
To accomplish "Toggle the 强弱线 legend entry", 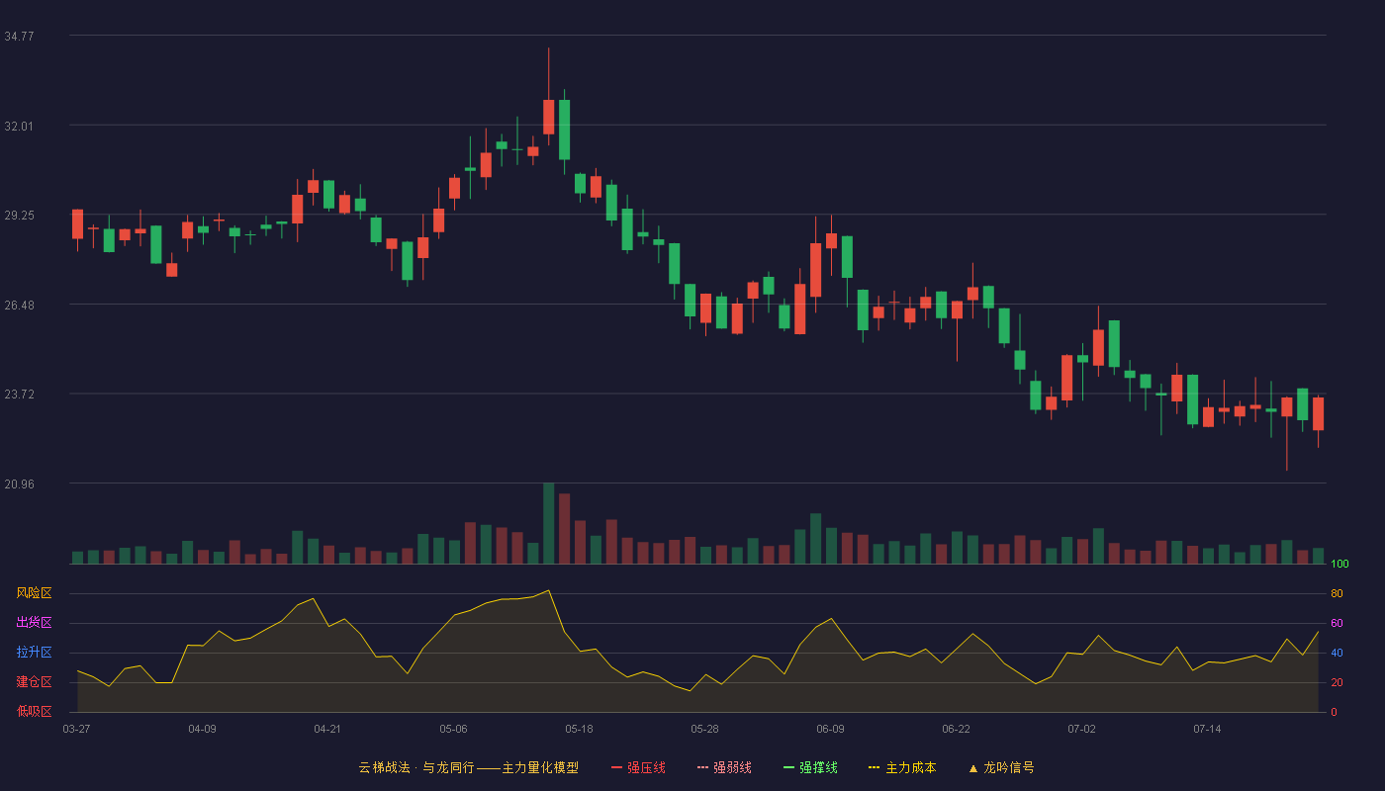I will [724, 767].
